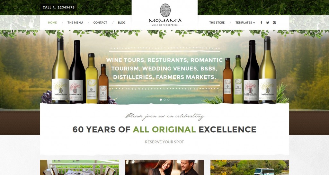
Task: Visit the Blog page
Action: click(x=122, y=22)
